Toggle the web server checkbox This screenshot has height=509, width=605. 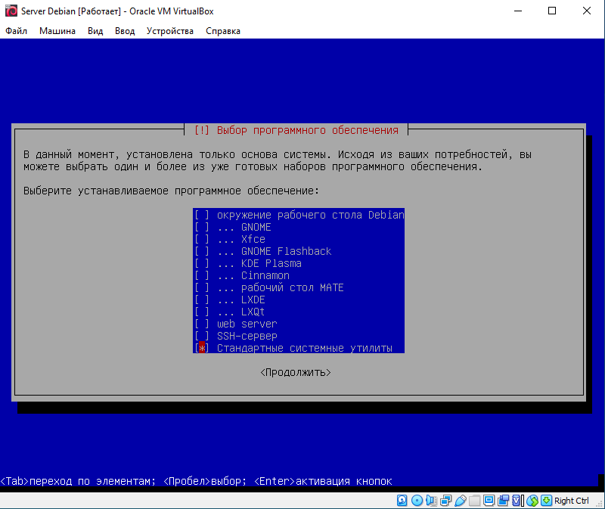pos(201,324)
